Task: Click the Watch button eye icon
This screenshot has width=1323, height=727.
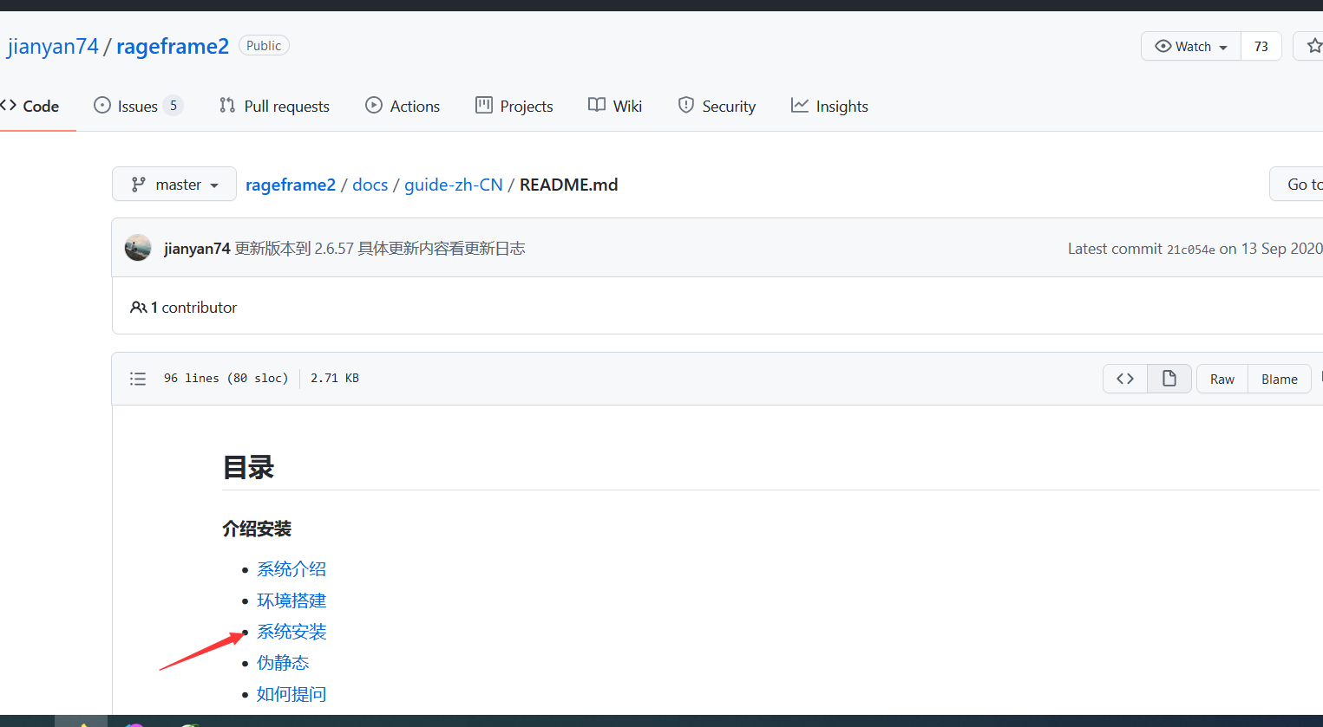Action: click(x=1163, y=47)
